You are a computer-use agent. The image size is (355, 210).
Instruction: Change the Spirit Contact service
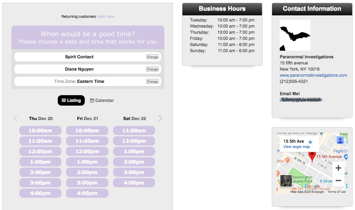152,57
